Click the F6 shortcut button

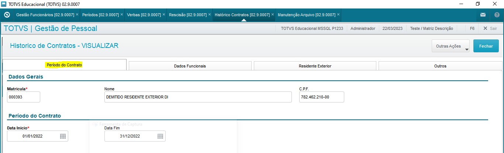point(472,28)
